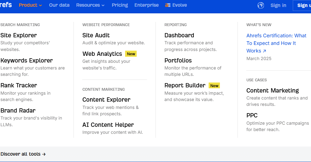Open the Dashboard reporting tool
The height and width of the screenshot is (162, 311).
[179, 35]
